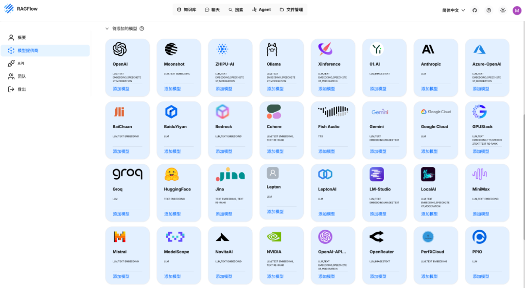Click the NVIDIA logo icon
Image resolution: width=525 pixels, height=288 pixels.
(274, 237)
